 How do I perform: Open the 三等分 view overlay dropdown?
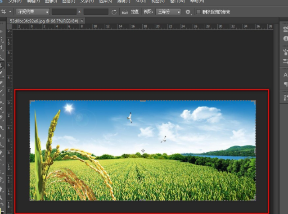[x=168, y=12]
